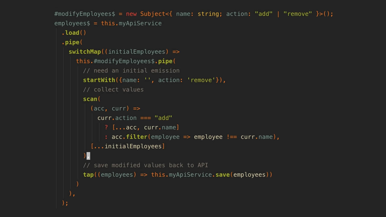The height and width of the screenshot is (217, 386).
Task: Click the 'new' keyword before Subject
Action: coord(131,14)
